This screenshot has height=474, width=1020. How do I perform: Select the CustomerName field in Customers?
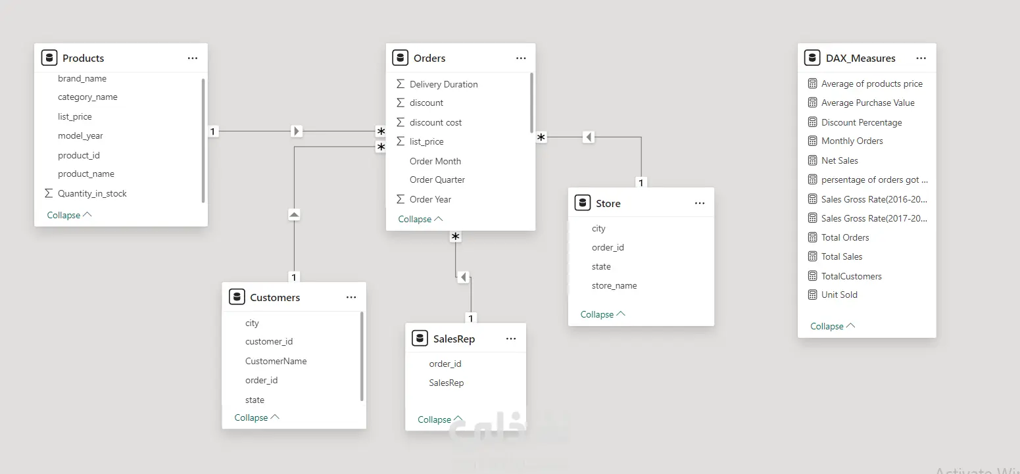tap(276, 361)
